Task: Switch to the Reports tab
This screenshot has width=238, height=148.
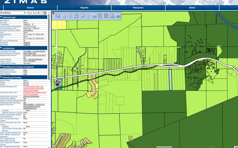Action: coord(84,8)
